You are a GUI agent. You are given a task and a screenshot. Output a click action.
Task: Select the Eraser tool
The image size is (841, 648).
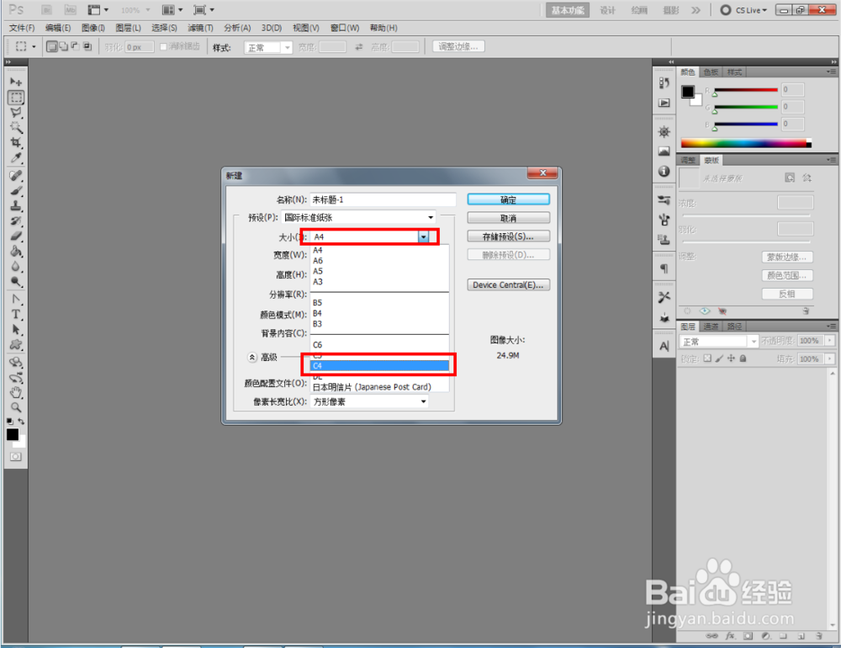tap(16, 236)
